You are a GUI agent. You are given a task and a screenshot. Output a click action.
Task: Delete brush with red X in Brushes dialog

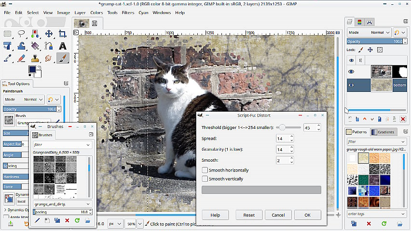(x=67, y=220)
